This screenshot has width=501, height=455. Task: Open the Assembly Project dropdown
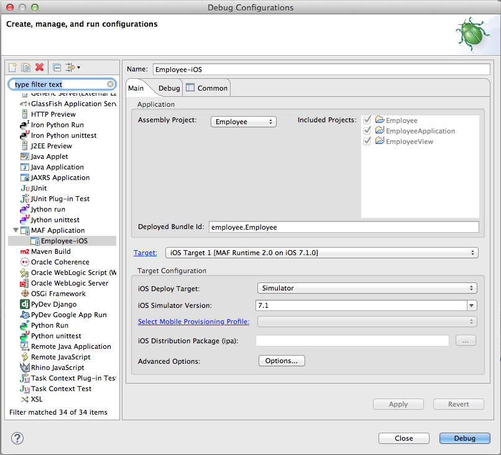pyautogui.click(x=244, y=122)
